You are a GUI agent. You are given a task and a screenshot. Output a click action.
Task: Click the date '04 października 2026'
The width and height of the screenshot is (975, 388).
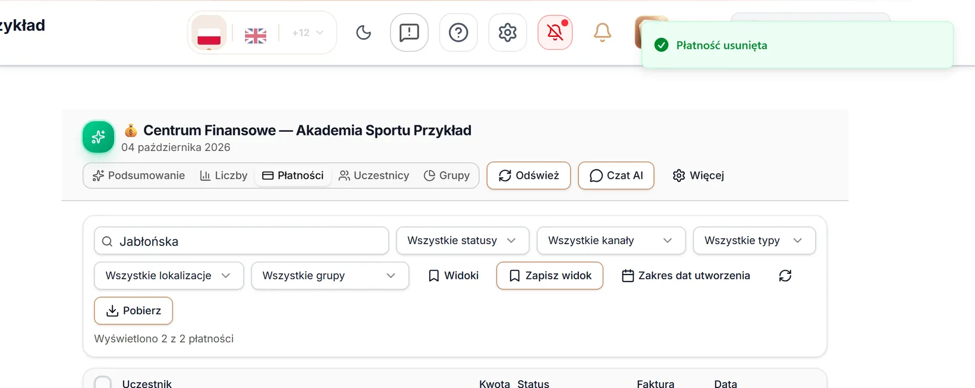176,147
